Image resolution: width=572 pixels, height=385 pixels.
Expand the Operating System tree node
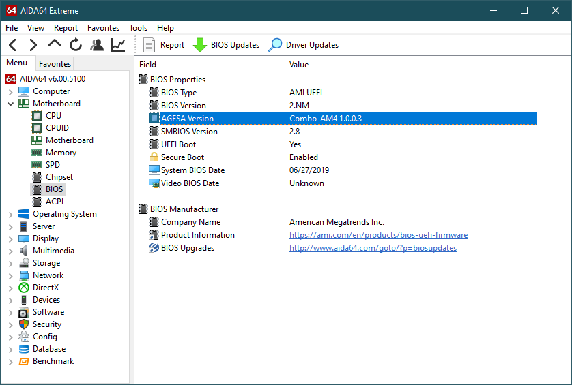(x=11, y=214)
